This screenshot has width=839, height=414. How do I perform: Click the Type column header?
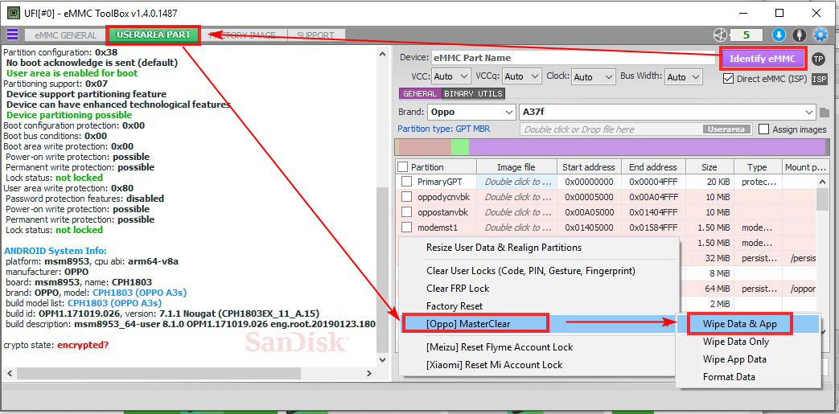click(757, 167)
